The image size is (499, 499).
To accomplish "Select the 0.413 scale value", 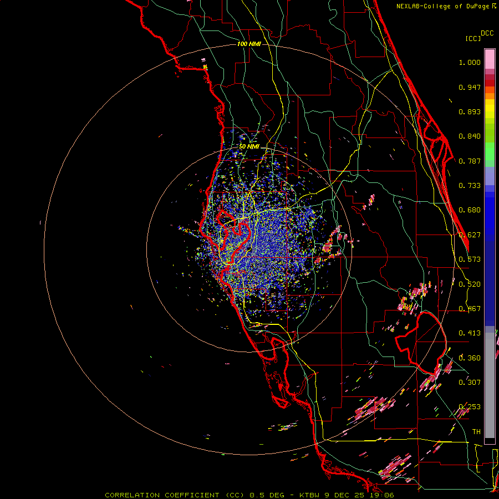I will [470, 333].
